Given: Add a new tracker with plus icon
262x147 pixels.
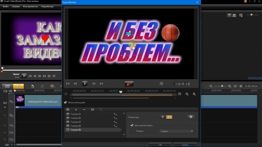Looking at the screenshot, I should pos(76,109).
